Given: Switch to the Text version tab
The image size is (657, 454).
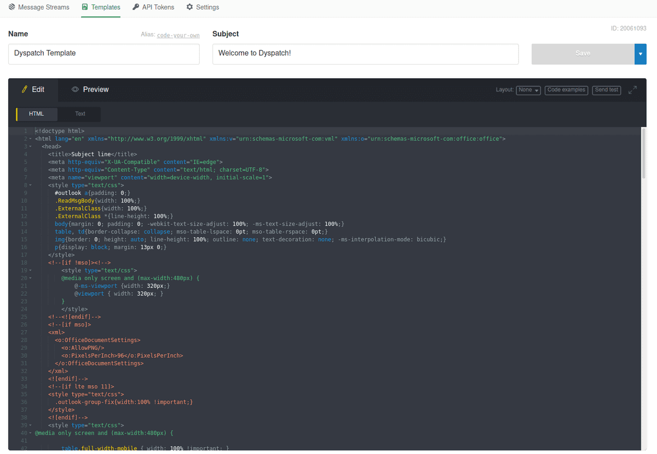Looking at the screenshot, I should pyautogui.click(x=80, y=114).
